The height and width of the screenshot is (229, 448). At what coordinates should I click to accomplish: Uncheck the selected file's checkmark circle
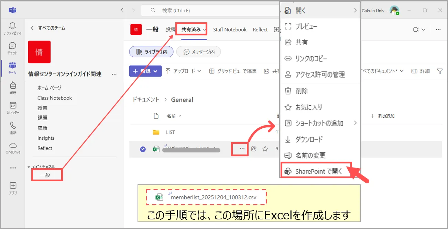[x=143, y=149]
